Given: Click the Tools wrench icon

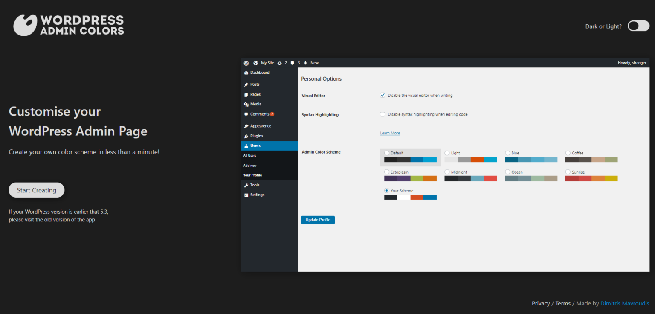Looking at the screenshot, I should (x=246, y=185).
